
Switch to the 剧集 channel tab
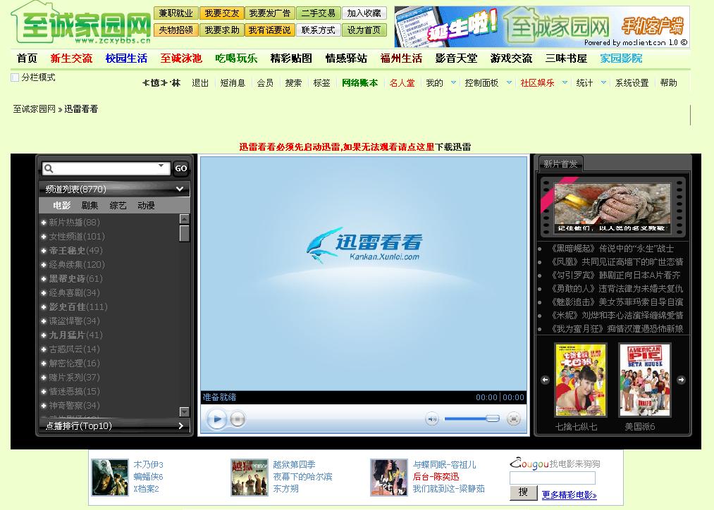[90, 206]
